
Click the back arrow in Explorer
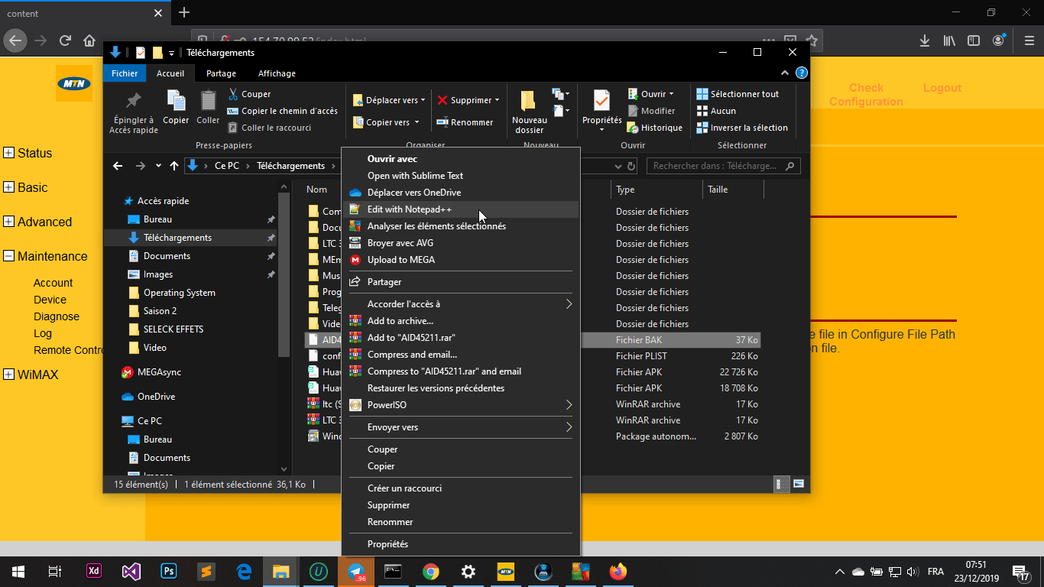[118, 166]
